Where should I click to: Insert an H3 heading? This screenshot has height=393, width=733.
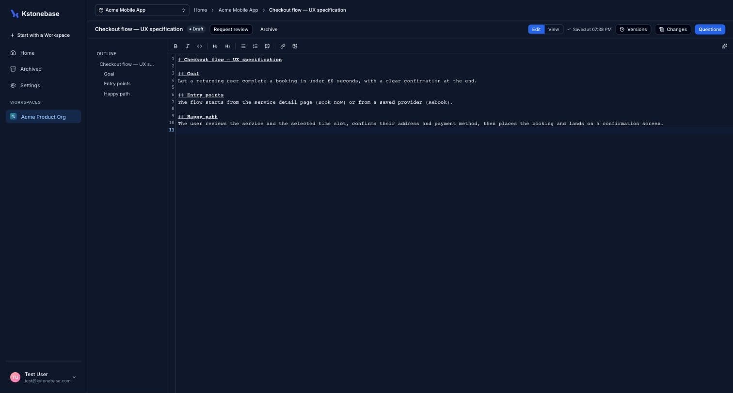pyautogui.click(x=227, y=46)
